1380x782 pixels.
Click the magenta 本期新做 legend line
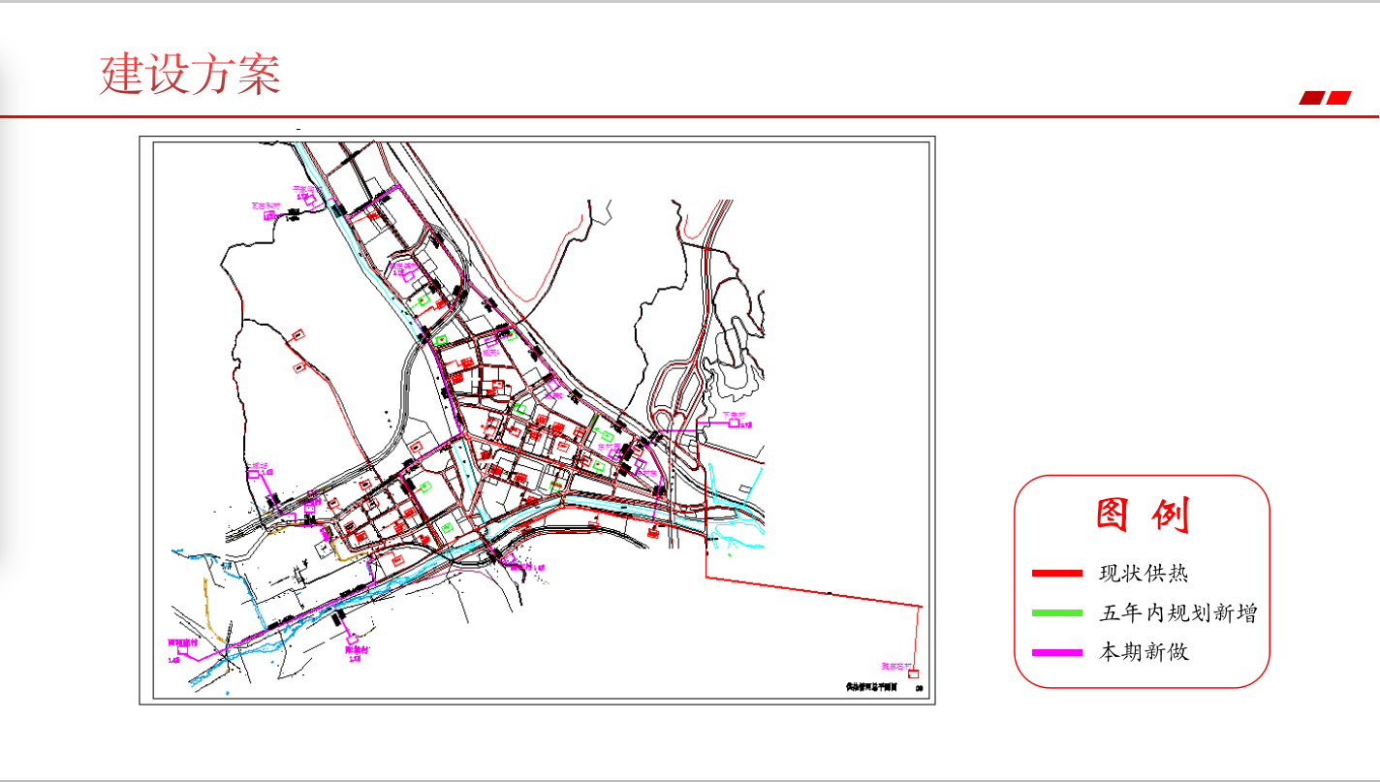coord(1056,653)
